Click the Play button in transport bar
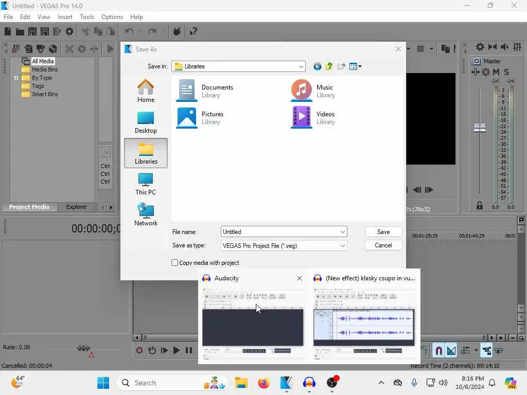The width and height of the screenshot is (527, 395). [177, 351]
